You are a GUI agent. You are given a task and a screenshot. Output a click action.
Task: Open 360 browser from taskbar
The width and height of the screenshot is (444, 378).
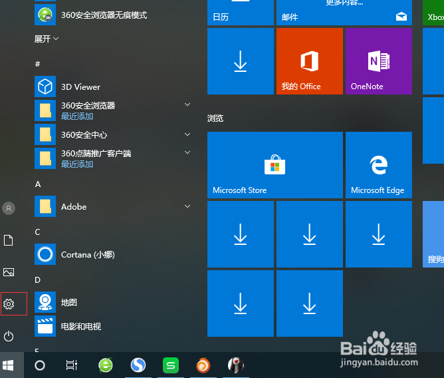106,365
